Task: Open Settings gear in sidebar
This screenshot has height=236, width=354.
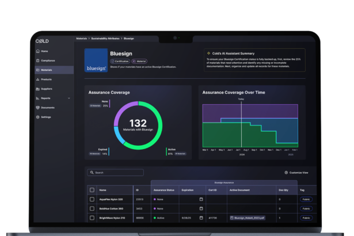Action: [x=38, y=117]
